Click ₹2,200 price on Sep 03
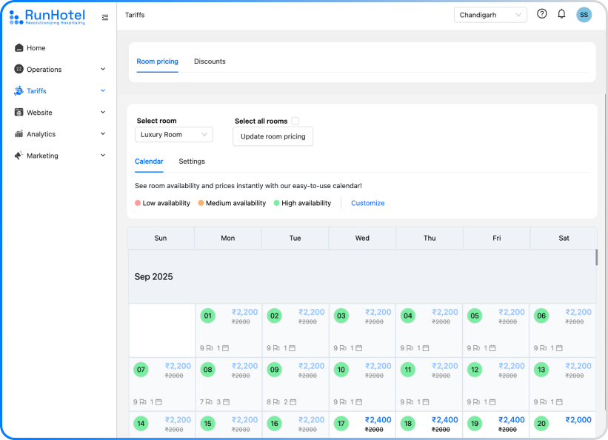This screenshot has width=608, height=440. pos(378,312)
